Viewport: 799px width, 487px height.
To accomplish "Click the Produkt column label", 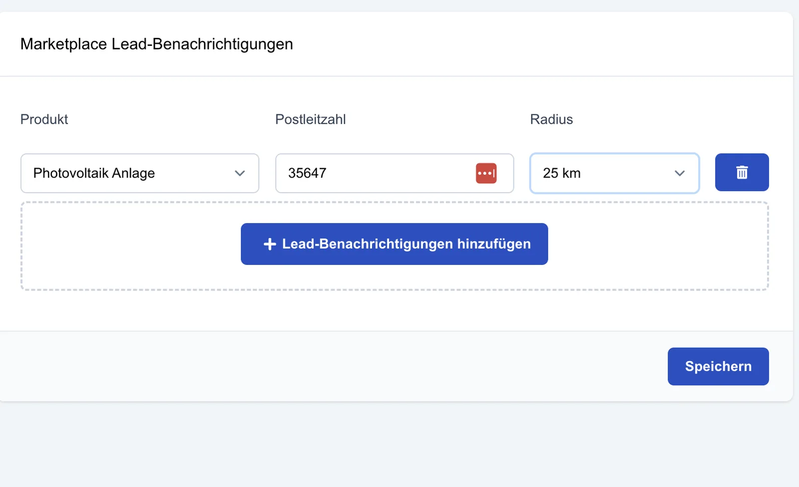I will tap(44, 119).
